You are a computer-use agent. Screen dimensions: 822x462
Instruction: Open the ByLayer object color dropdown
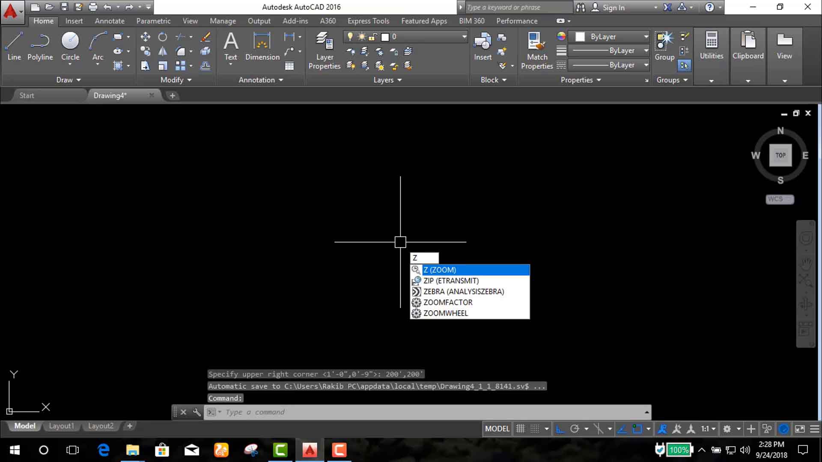[x=646, y=37]
